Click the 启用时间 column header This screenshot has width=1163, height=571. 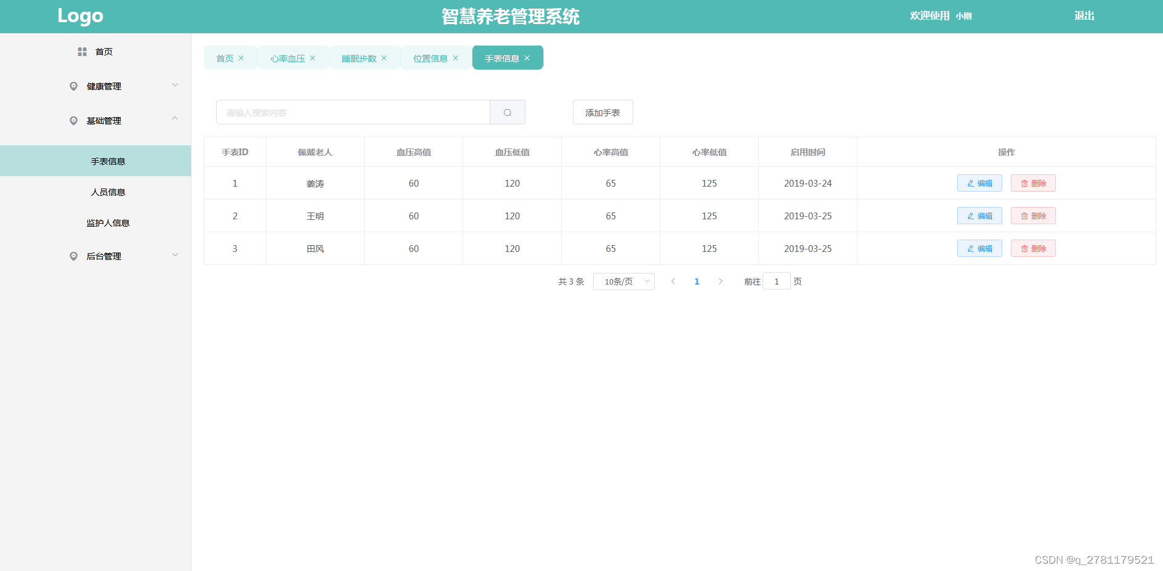point(808,152)
